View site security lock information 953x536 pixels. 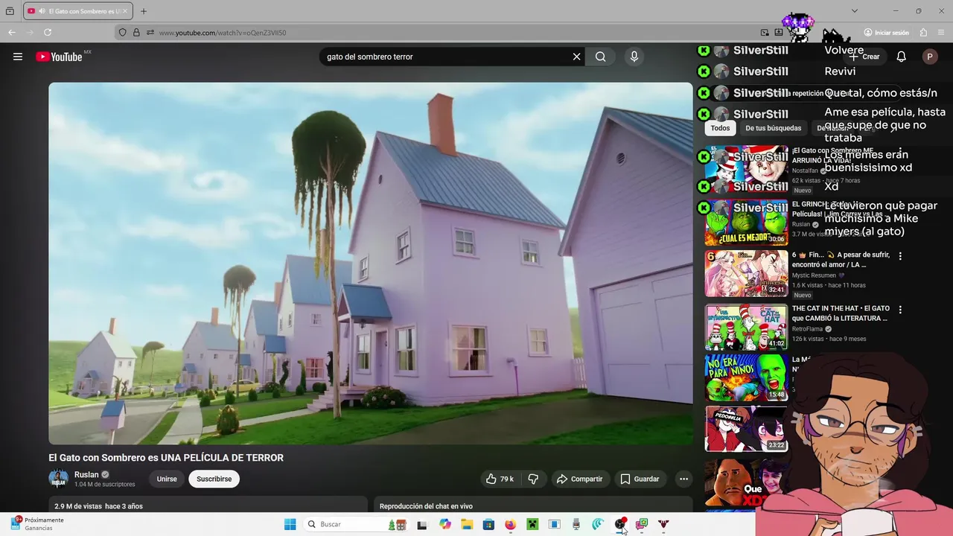[136, 33]
